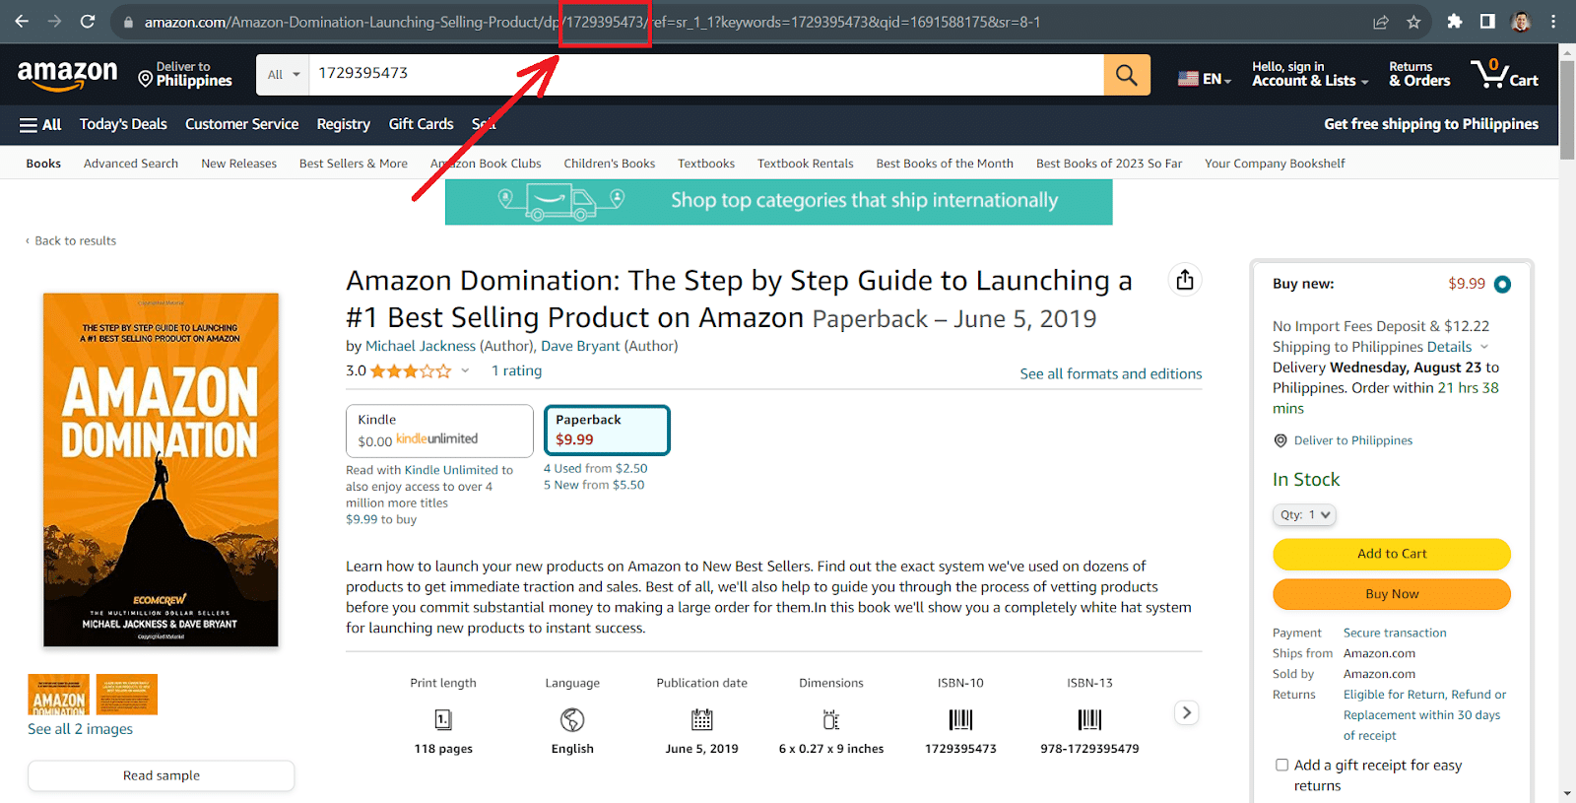The image size is (1576, 803).
Task: Open Customer Service
Action: point(241,124)
